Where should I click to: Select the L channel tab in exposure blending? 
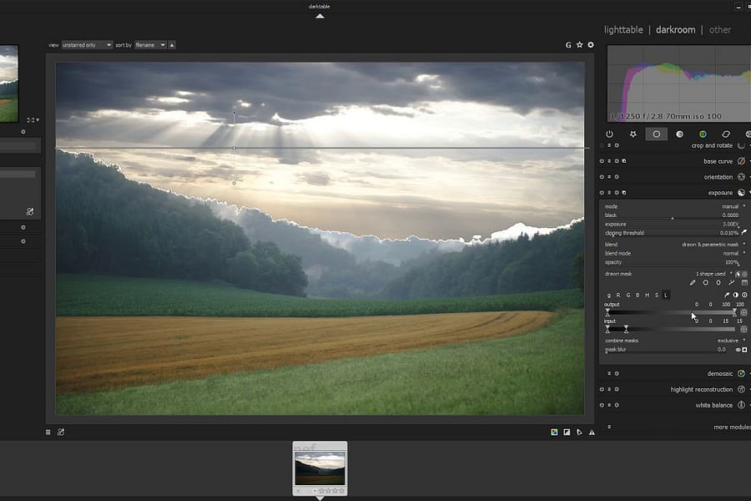(x=664, y=295)
